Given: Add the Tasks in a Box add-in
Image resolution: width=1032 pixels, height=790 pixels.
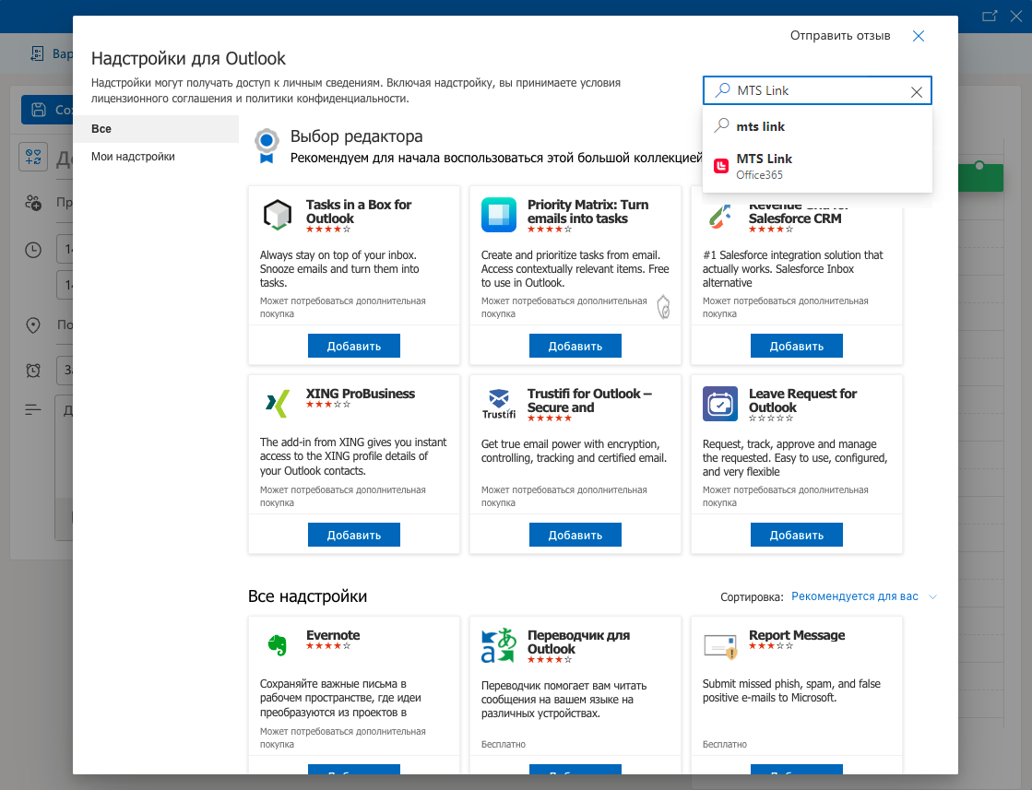Looking at the screenshot, I should [x=354, y=346].
